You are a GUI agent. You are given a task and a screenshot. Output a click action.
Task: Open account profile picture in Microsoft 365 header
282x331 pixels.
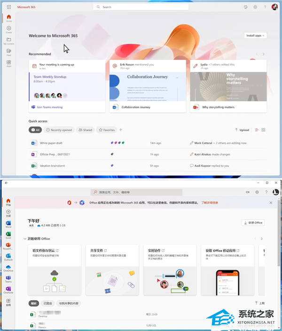[274, 7]
